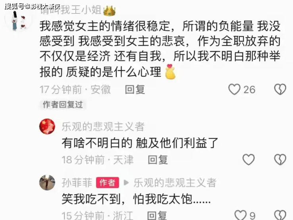Image resolution: width=293 pixels, height=220 pixels.
Task: Click 回复 under the 安徽 comment
Action: (x=135, y=89)
